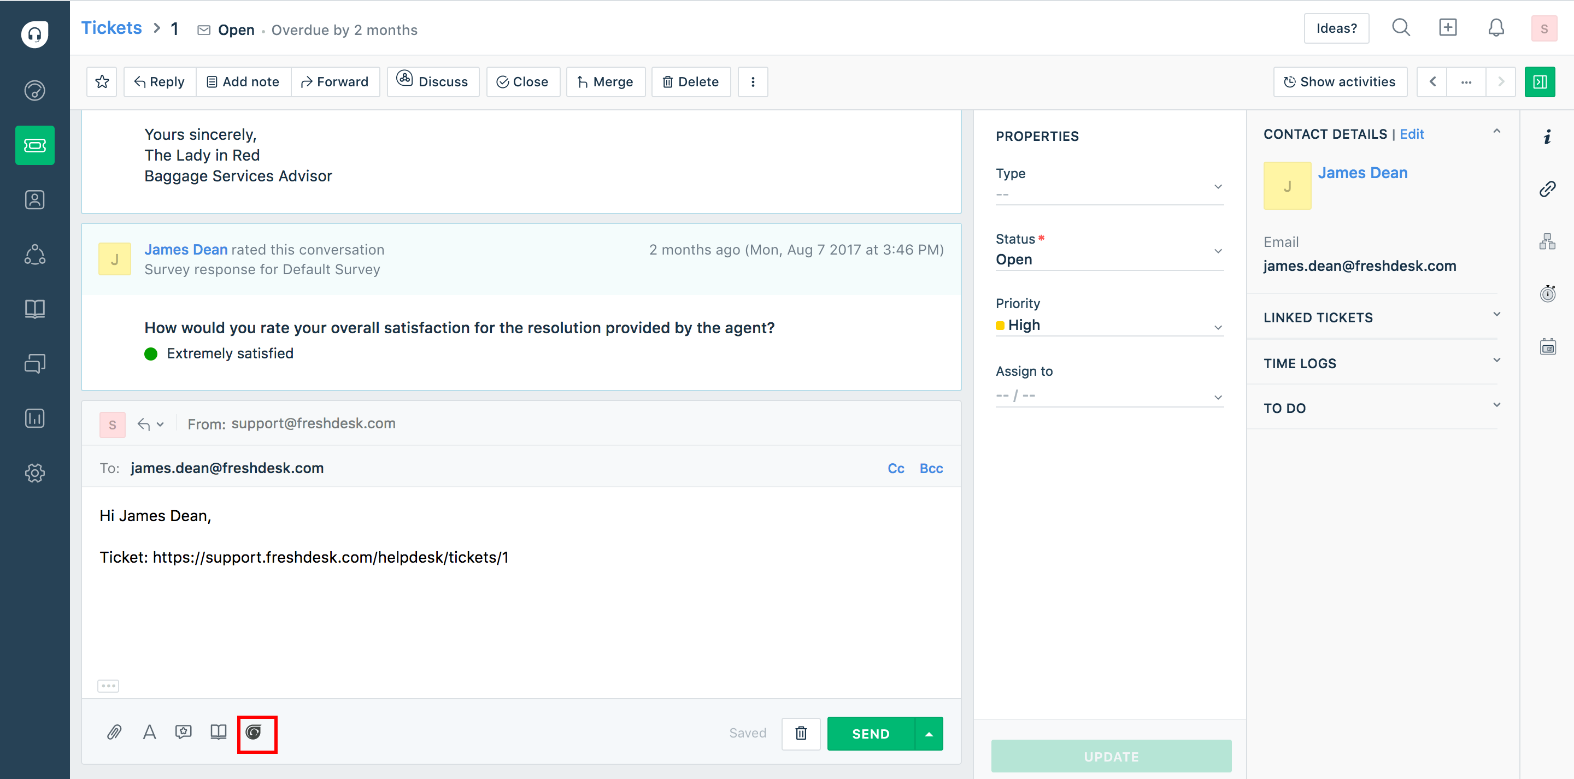Open text formatting options A icon
This screenshot has width=1574, height=779.
tap(149, 732)
